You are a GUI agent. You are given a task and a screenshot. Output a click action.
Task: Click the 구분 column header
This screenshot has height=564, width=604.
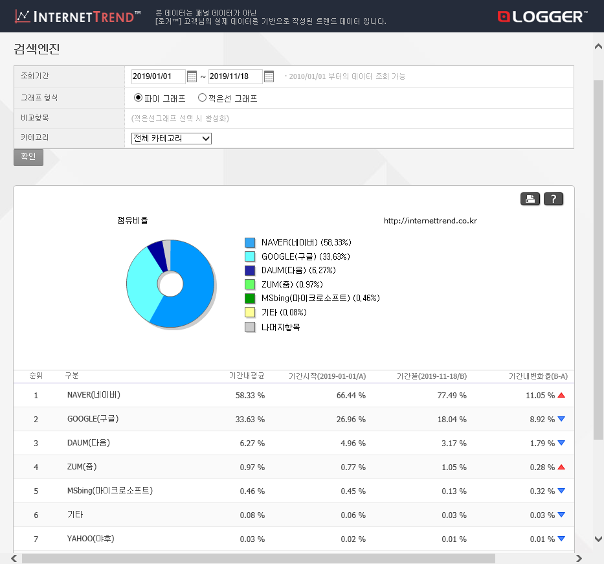(72, 376)
